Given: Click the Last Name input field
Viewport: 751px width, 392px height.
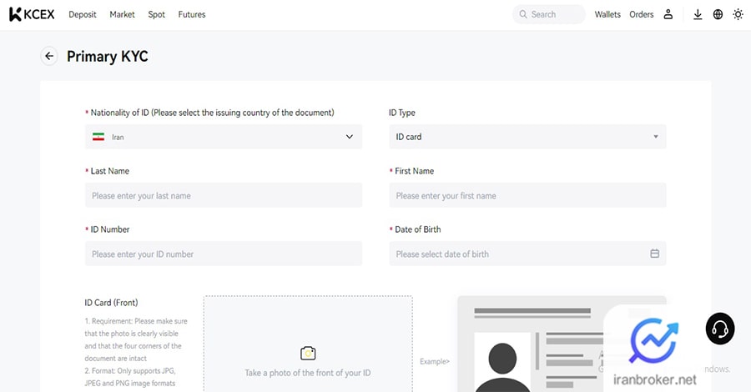Looking at the screenshot, I should (x=224, y=195).
